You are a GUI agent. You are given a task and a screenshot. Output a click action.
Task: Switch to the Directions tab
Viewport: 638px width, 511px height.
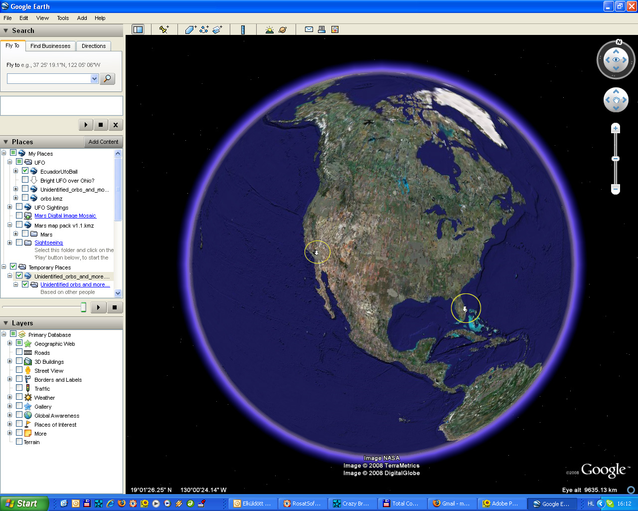tap(94, 46)
